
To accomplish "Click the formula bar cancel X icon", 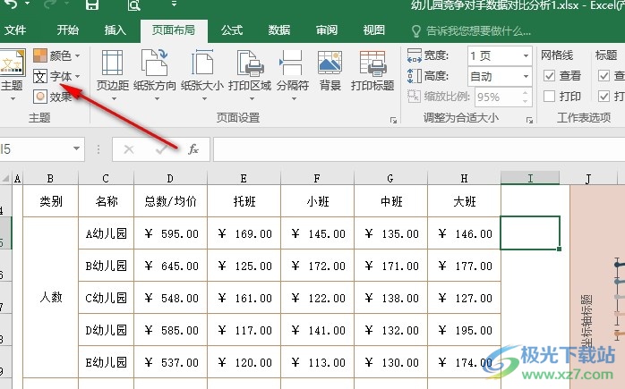I will [x=129, y=149].
